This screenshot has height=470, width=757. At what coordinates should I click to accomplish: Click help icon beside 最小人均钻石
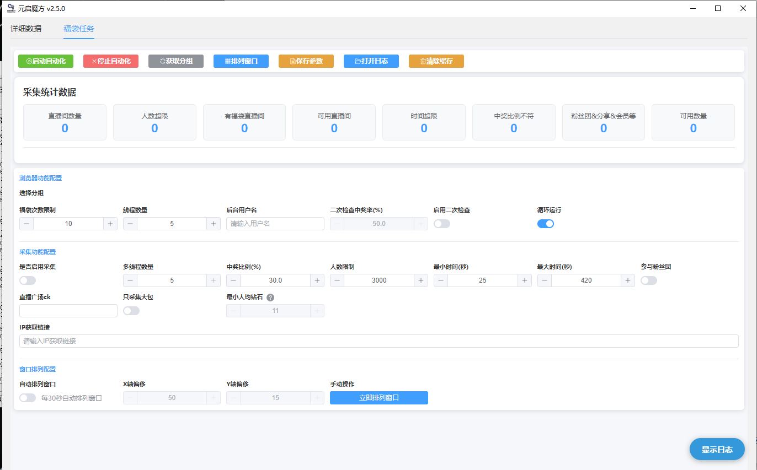click(x=270, y=298)
